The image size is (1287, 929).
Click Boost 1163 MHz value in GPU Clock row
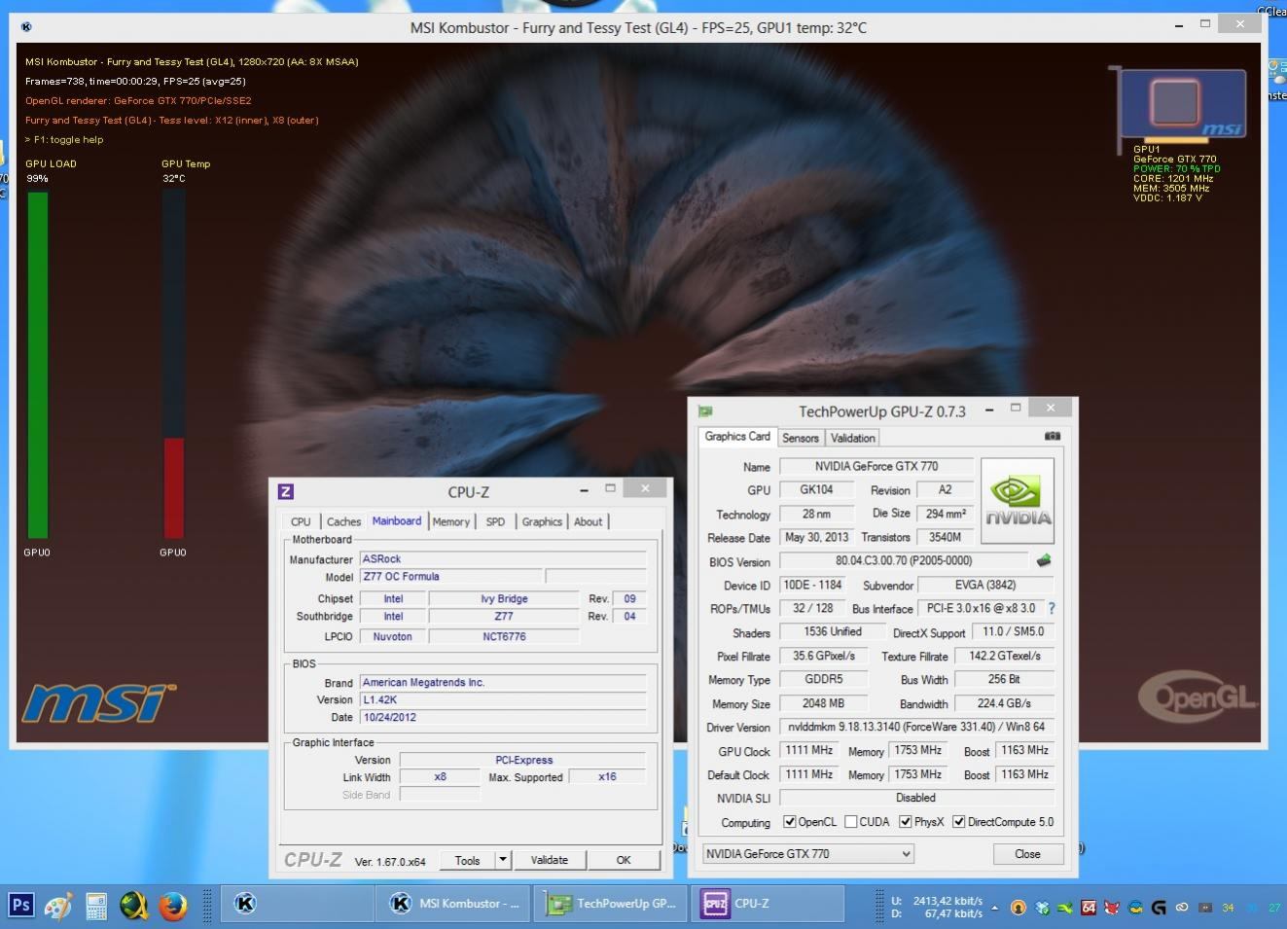point(1024,750)
